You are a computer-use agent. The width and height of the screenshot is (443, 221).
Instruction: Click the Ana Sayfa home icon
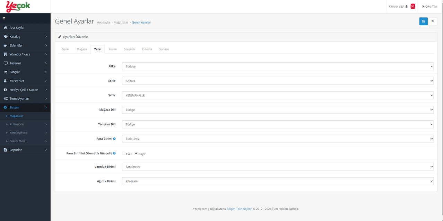[6, 28]
